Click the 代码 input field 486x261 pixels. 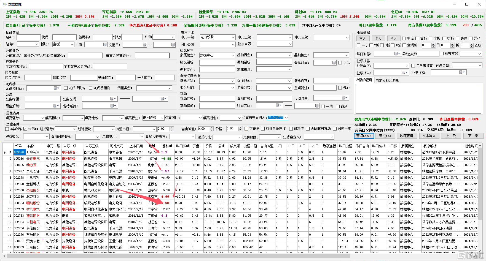(x=65, y=37)
